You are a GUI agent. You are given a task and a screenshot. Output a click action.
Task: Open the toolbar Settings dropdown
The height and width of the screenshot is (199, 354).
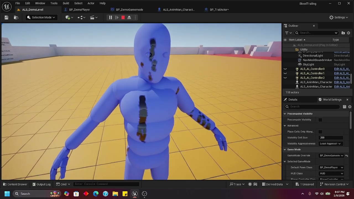[x=339, y=17]
